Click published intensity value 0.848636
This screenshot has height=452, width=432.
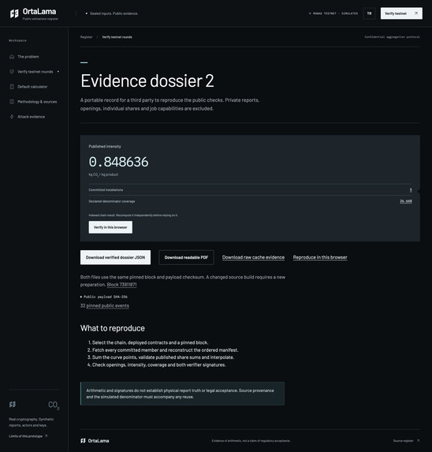click(x=119, y=162)
